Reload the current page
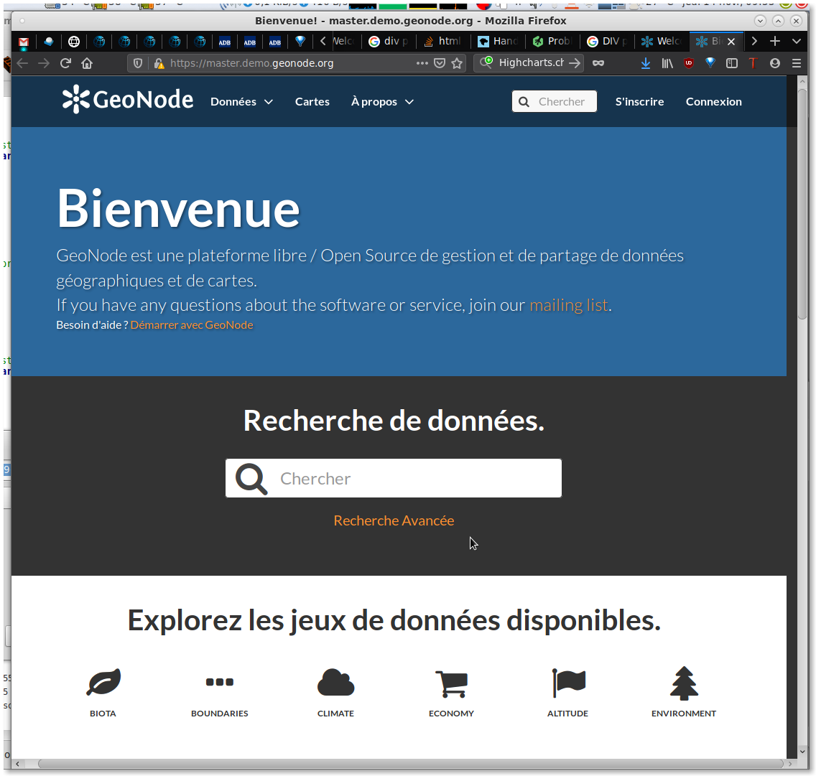Screen dimensions: 816x776 point(65,63)
